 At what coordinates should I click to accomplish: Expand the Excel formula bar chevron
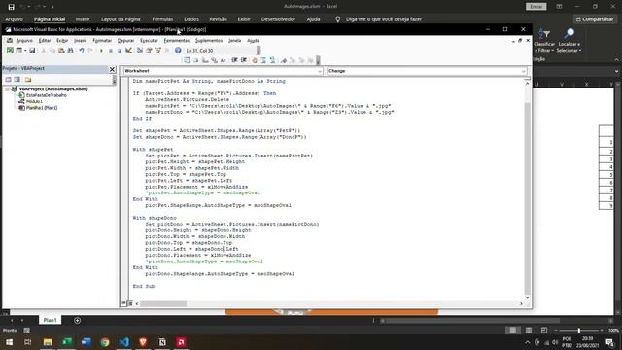coord(616,71)
